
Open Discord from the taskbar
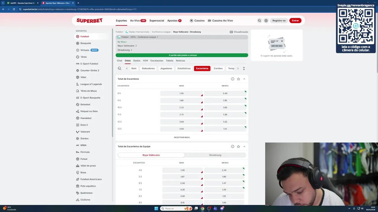[222, 208]
